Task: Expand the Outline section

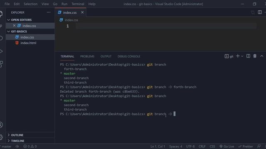Action: pos(9,135)
